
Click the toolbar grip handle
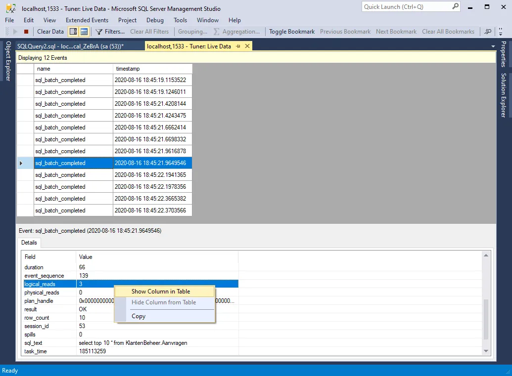pyautogui.click(x=7, y=32)
